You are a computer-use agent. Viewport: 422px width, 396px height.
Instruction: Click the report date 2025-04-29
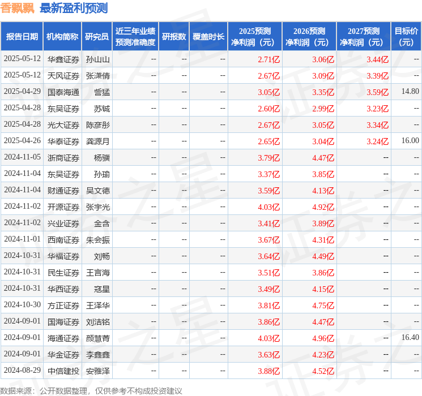pos(22,91)
